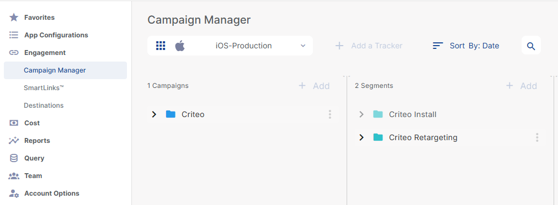Click Add in Campaigns column

tap(314, 86)
